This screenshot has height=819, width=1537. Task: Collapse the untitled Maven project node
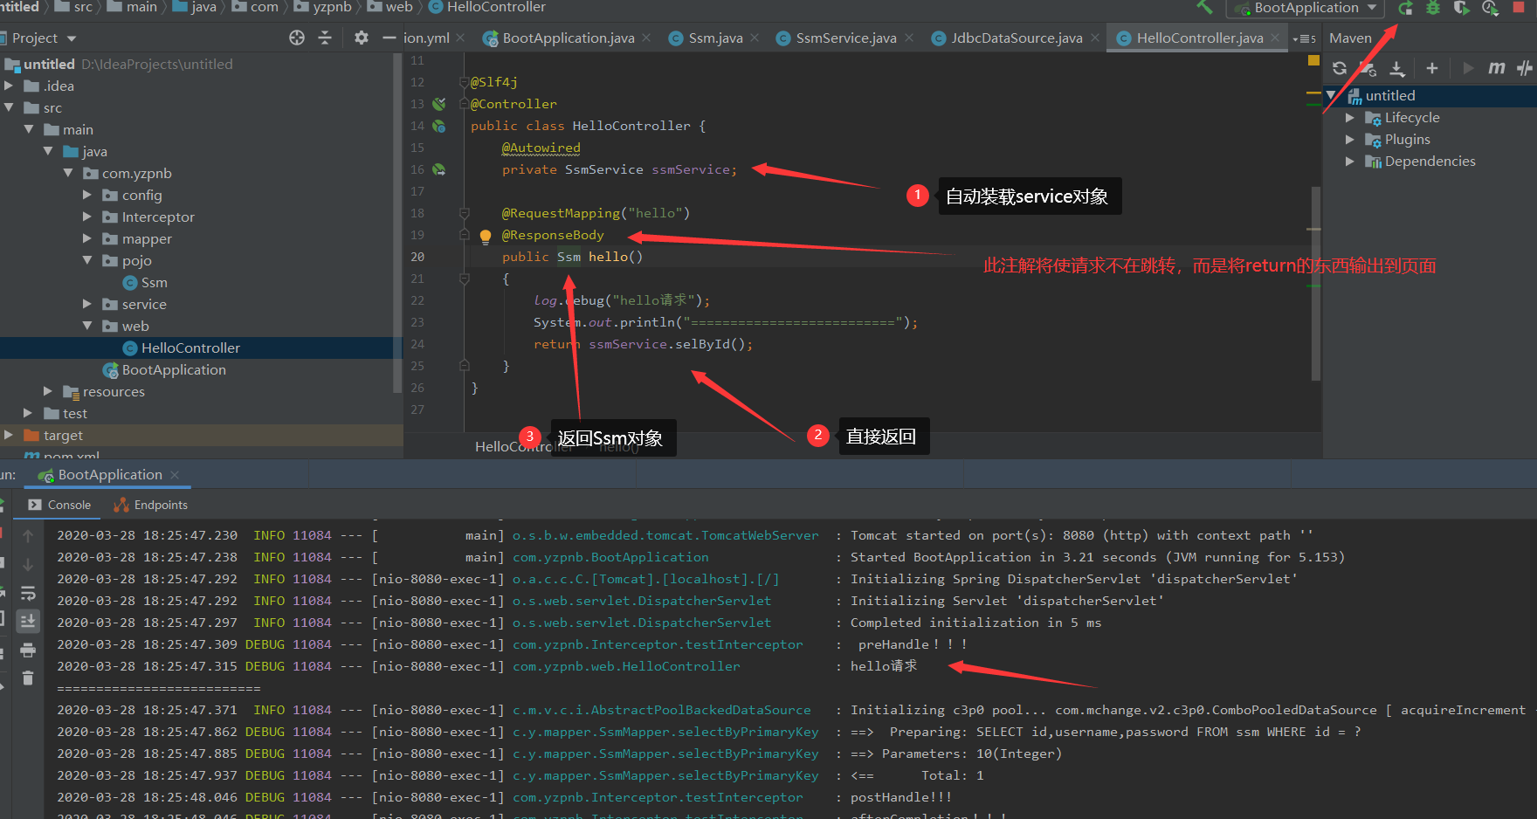point(1331,95)
